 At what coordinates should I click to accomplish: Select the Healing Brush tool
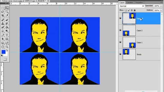pos(3,20)
